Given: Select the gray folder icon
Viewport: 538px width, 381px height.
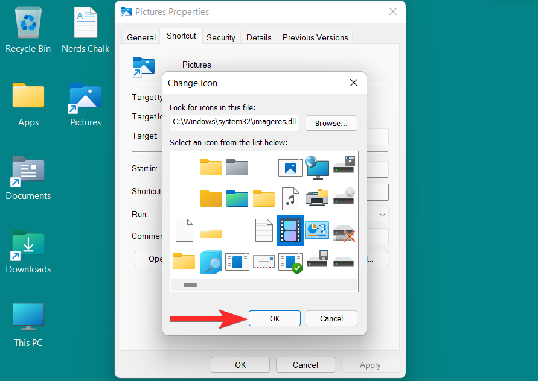Looking at the screenshot, I should [237, 167].
